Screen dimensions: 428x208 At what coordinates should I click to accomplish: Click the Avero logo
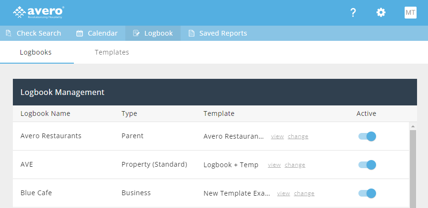pyautogui.click(x=38, y=12)
